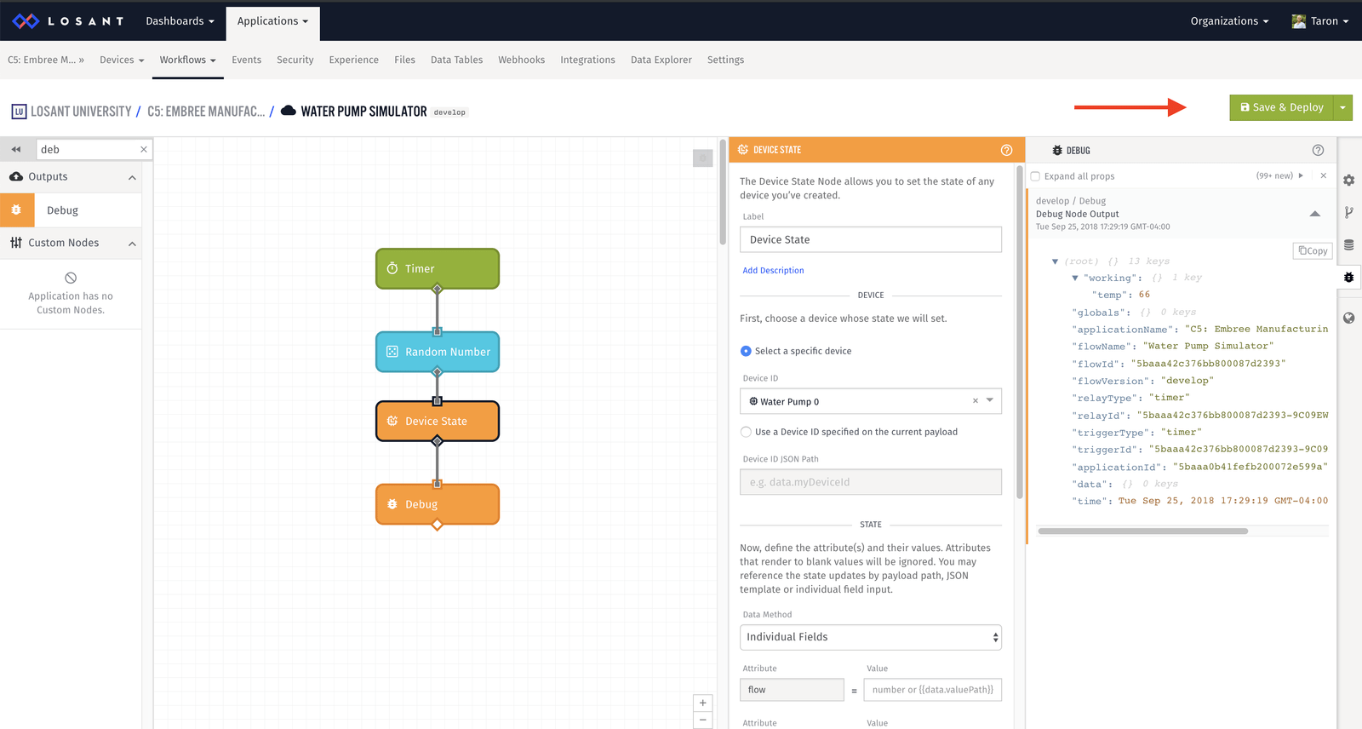The height and width of the screenshot is (729, 1362).
Task: Collapse the "working" key in debug output
Action: coord(1075,278)
